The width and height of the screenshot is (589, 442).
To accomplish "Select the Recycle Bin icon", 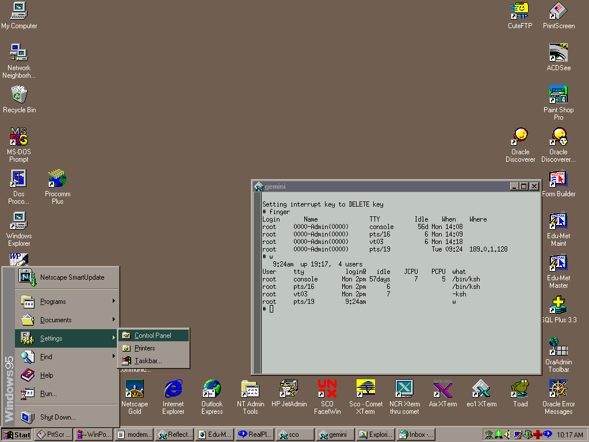I will (x=19, y=99).
